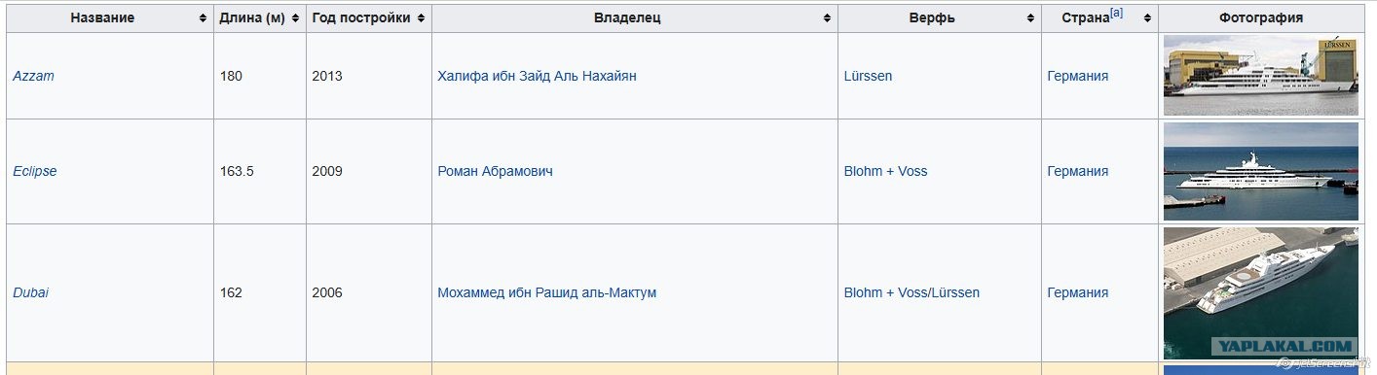View the Dubai yacht photo thumbnail
This screenshot has width=1377, height=375.
[1261, 292]
